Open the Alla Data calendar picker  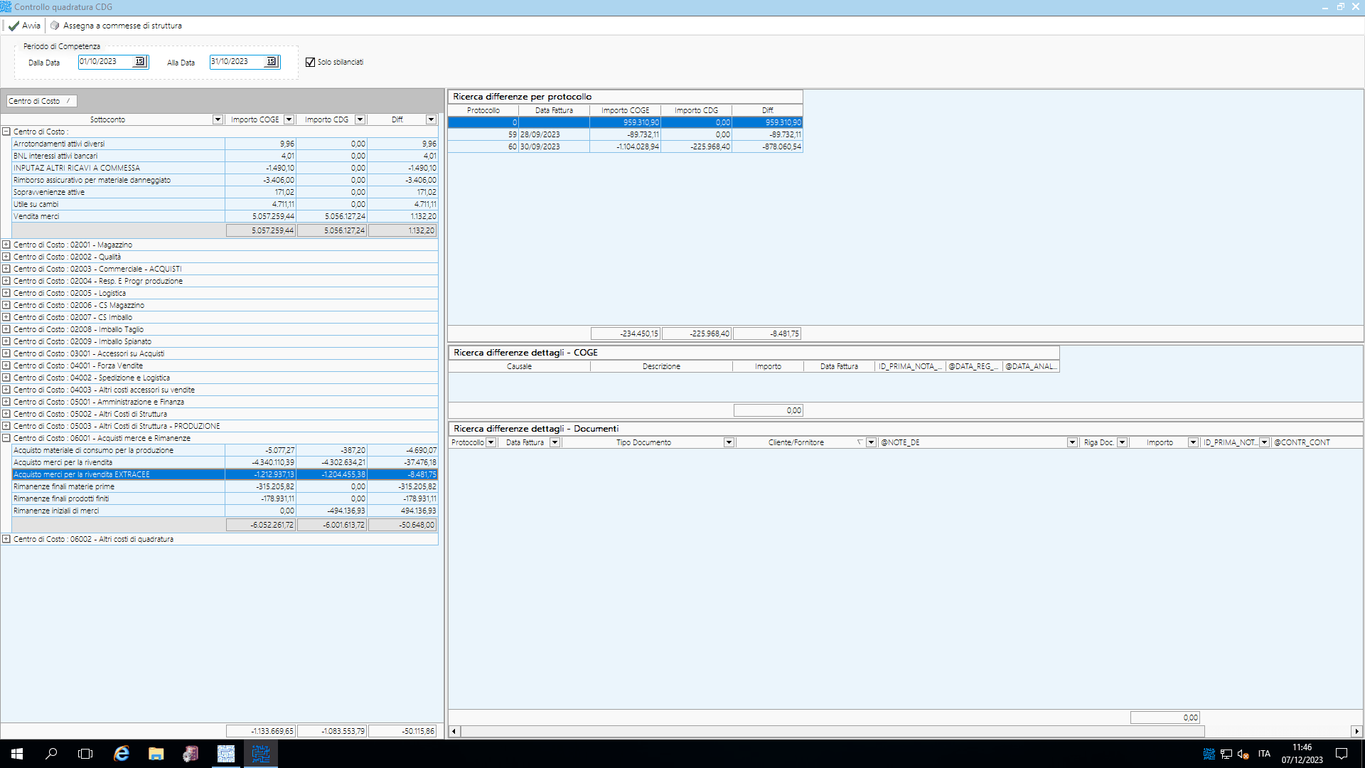tap(272, 62)
